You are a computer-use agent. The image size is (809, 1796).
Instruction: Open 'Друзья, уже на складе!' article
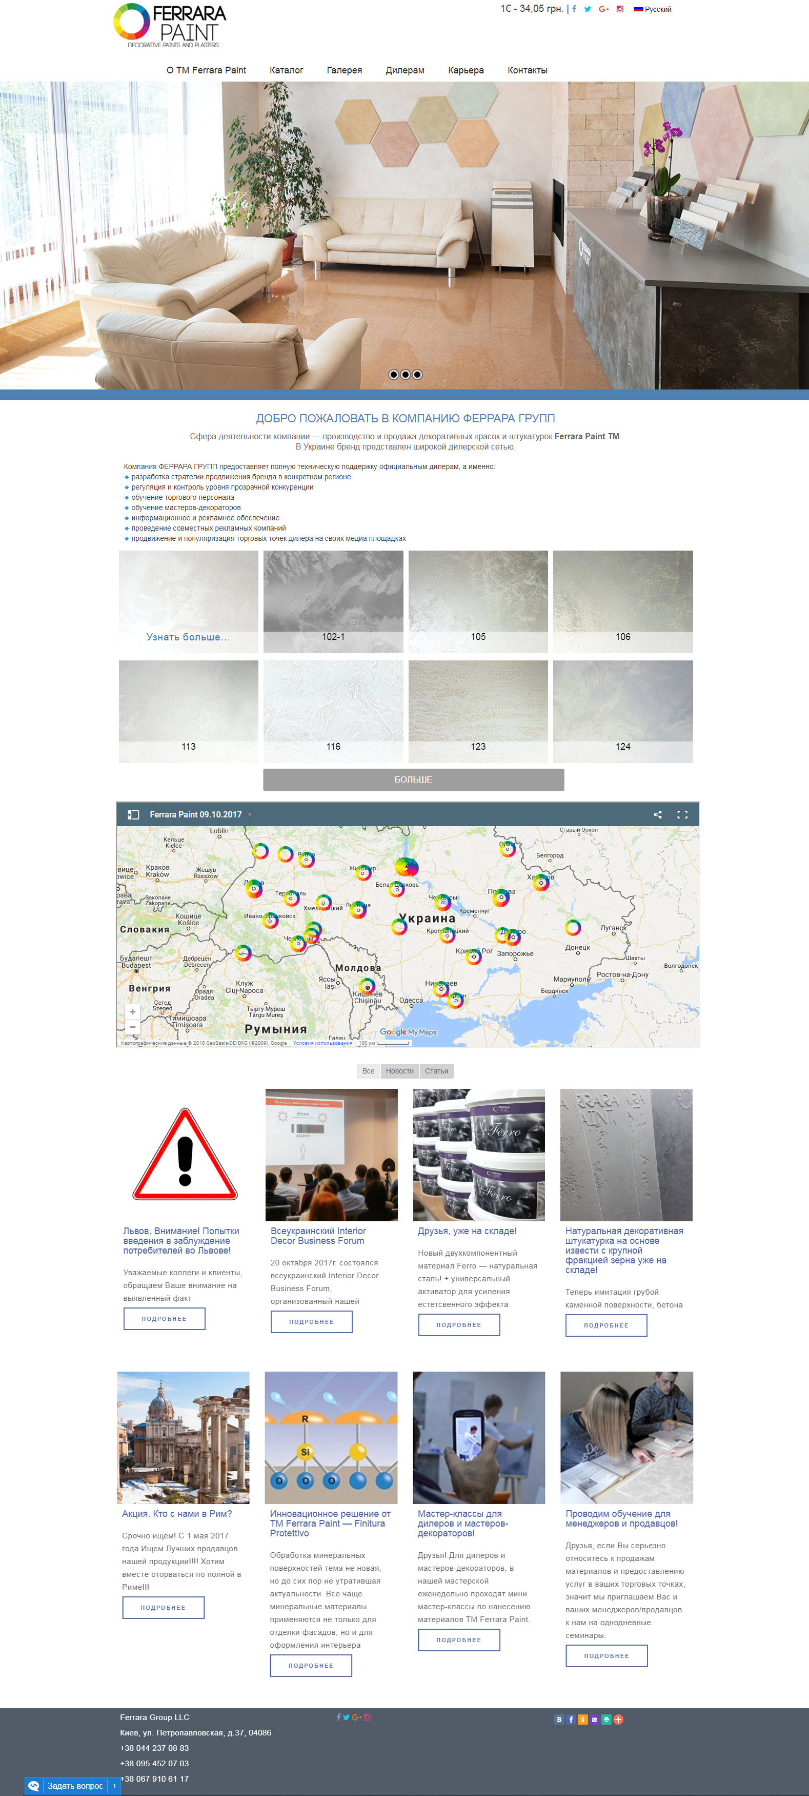point(468,1231)
